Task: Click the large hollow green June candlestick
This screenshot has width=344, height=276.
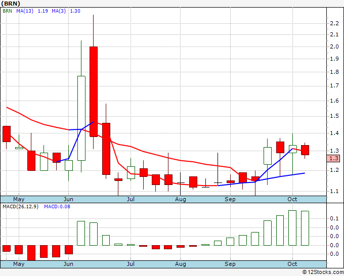Action: (x=81, y=118)
